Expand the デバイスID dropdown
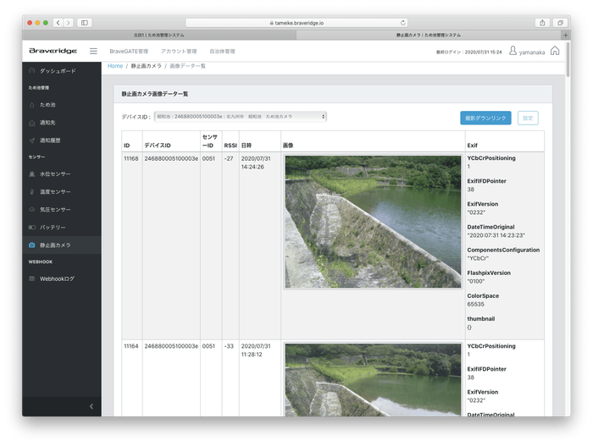This screenshot has width=593, height=446. click(x=240, y=117)
